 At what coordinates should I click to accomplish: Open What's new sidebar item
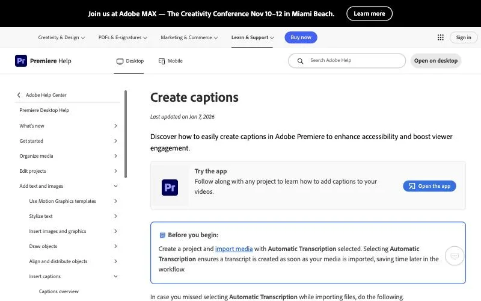pos(32,126)
